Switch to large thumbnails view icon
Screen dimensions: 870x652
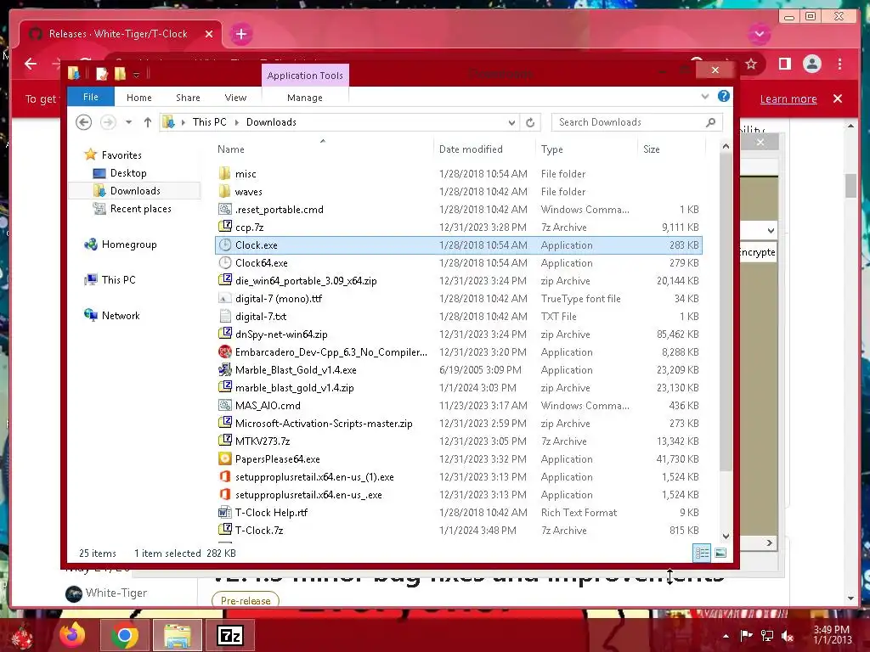pyautogui.click(x=720, y=553)
